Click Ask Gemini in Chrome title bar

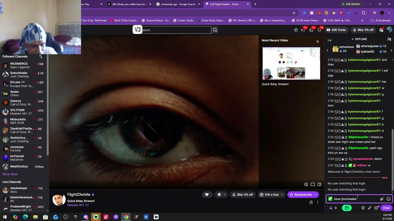pyautogui.click(x=350, y=4)
